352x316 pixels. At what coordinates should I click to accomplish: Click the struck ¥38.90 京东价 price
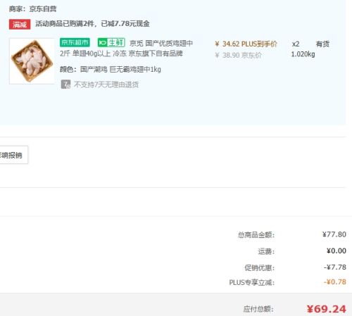point(238,56)
